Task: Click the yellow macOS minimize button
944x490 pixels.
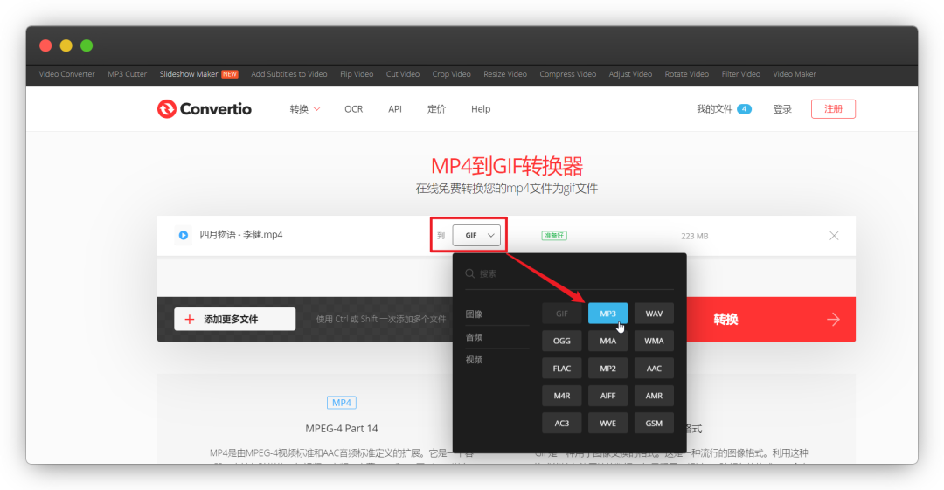Action: (66, 45)
